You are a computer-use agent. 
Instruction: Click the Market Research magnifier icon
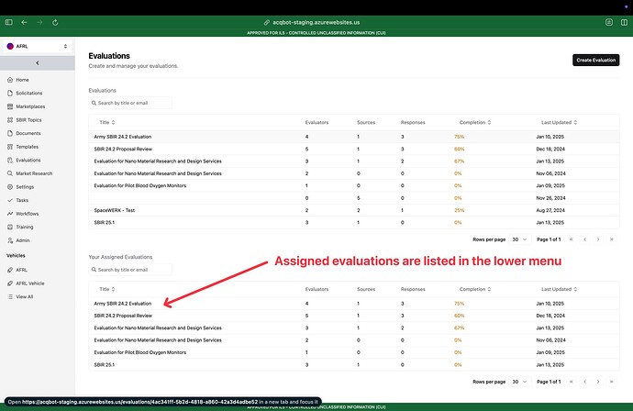coord(10,173)
